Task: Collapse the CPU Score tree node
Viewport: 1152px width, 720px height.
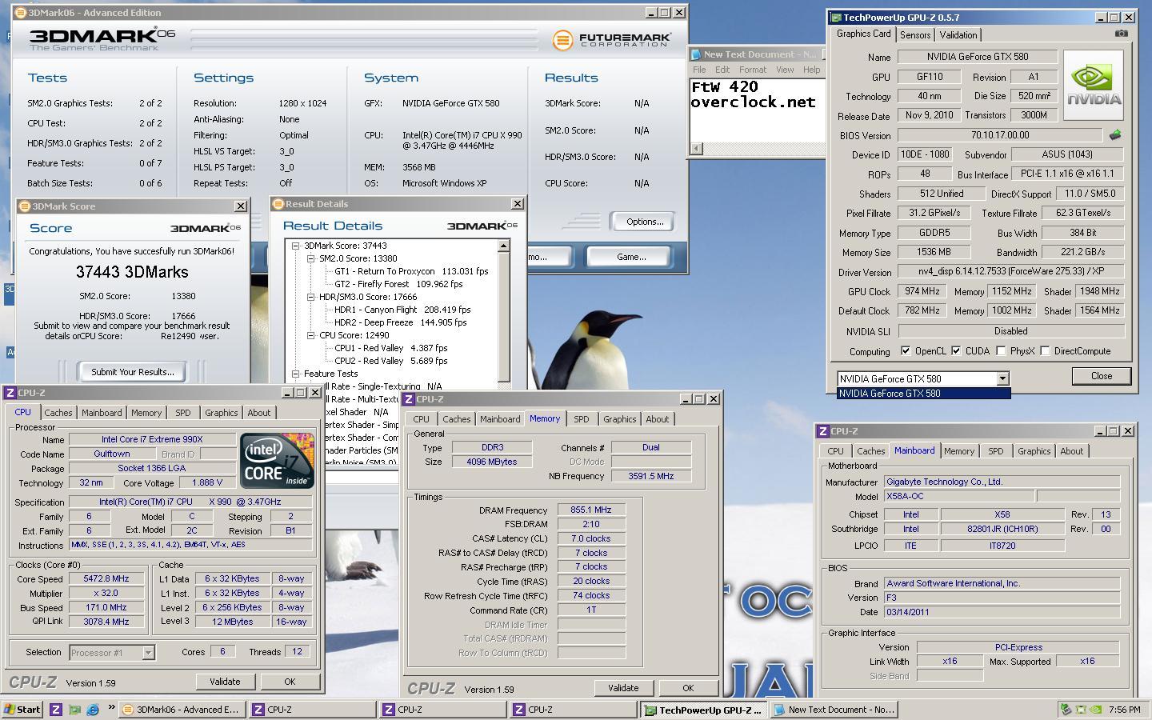Action: [311, 335]
